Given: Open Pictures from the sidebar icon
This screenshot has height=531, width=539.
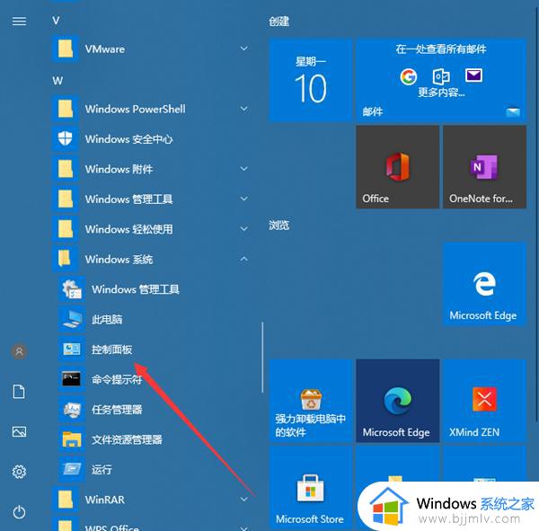Looking at the screenshot, I should (19, 431).
